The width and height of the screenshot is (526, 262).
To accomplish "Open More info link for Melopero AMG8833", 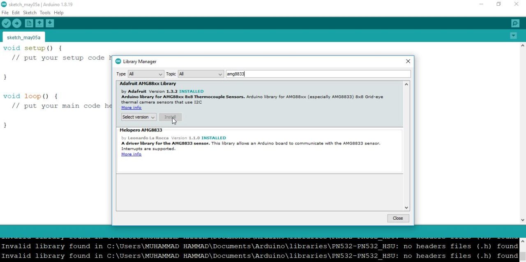I will [131, 154].
